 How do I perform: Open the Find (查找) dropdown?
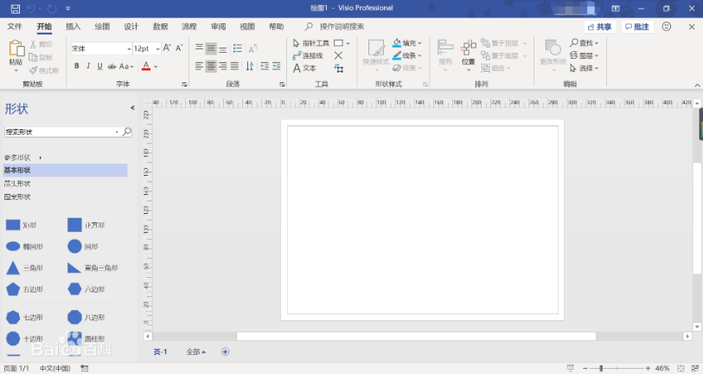pos(585,43)
